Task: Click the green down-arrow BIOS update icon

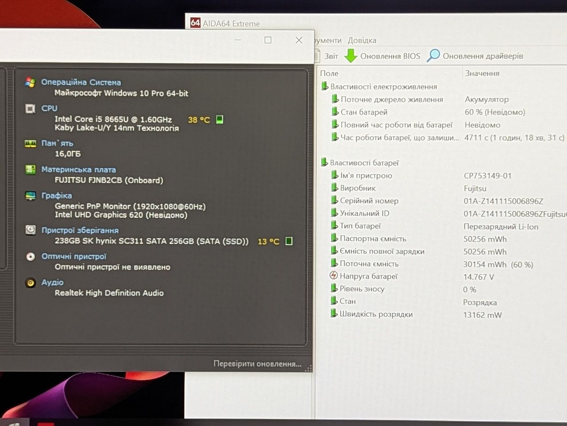Action: (x=351, y=56)
